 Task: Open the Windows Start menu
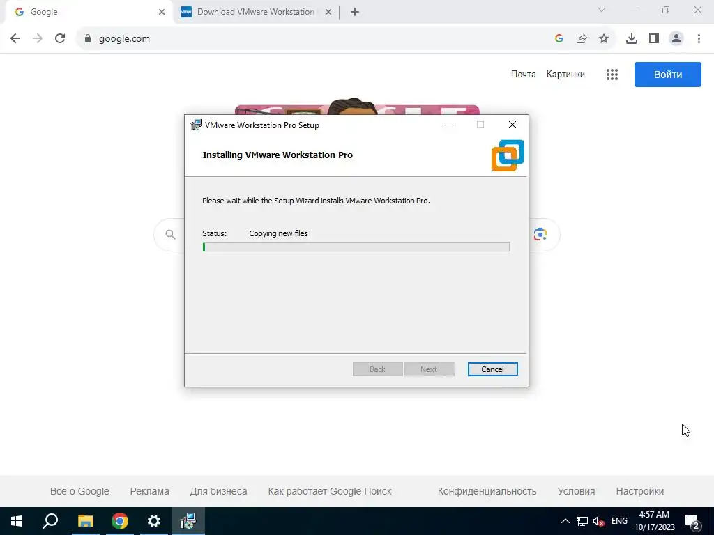pyautogui.click(x=17, y=521)
